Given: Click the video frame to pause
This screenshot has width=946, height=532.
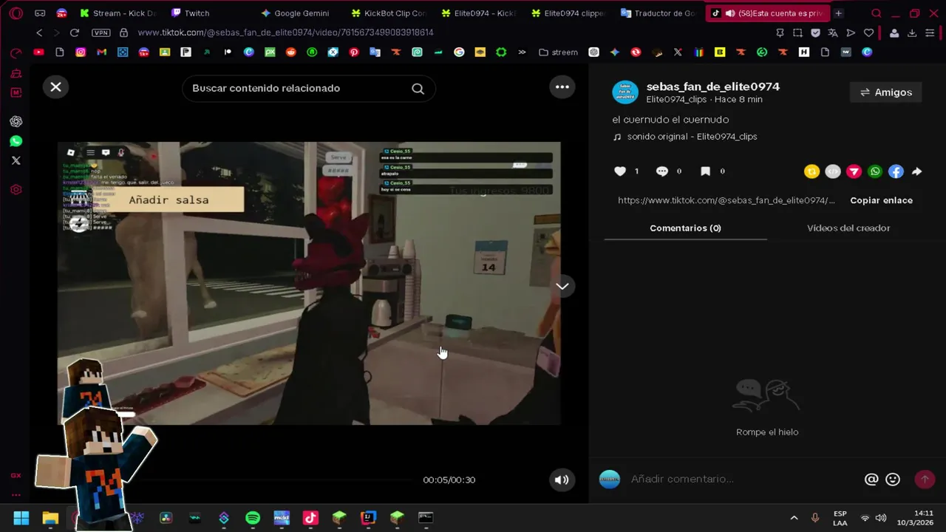Looking at the screenshot, I should click(309, 283).
